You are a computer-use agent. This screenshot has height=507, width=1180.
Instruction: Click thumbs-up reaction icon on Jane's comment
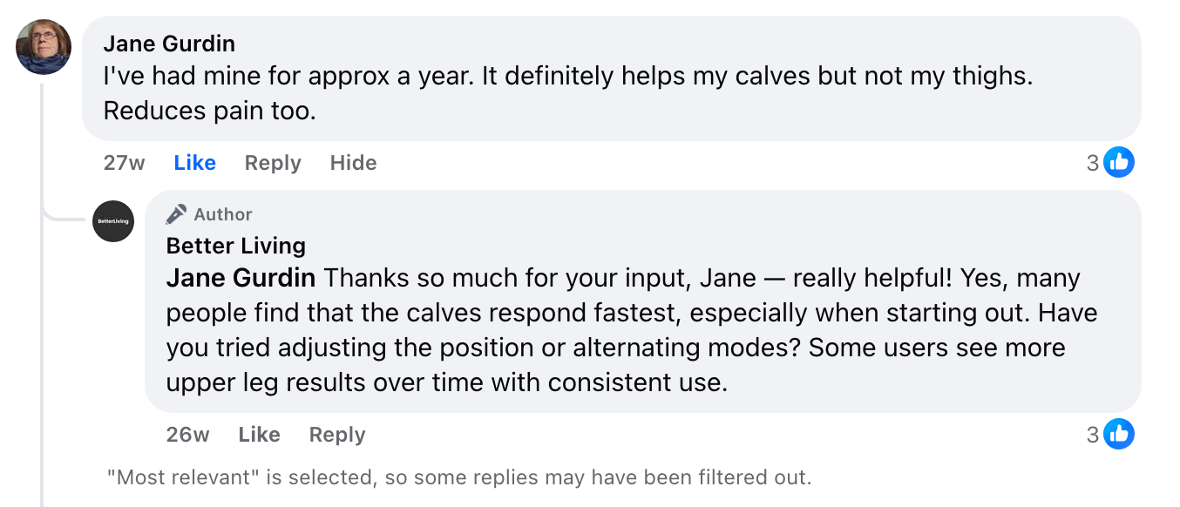point(1119,162)
